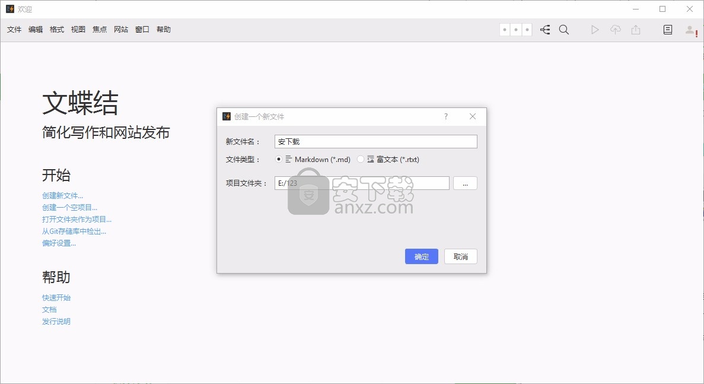The width and height of the screenshot is (704, 384).
Task: Close the create new file dialog
Action: coord(472,116)
